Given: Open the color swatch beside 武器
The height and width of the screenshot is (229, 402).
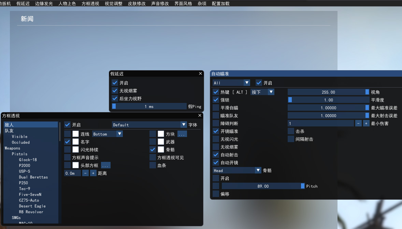Looking at the screenshot, I should (161, 142).
